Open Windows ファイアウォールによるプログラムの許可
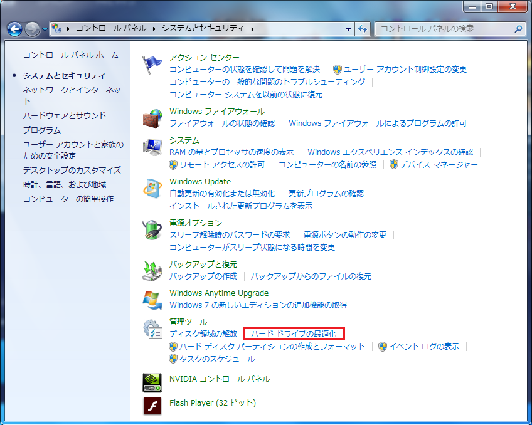Screen dimensions: 532x425 378,123
